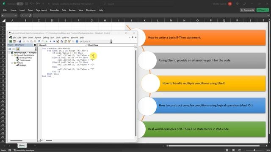Open Project Explorer icon in VBA toolbar
Viewport: 271px width, 152px height.
point(62,41)
